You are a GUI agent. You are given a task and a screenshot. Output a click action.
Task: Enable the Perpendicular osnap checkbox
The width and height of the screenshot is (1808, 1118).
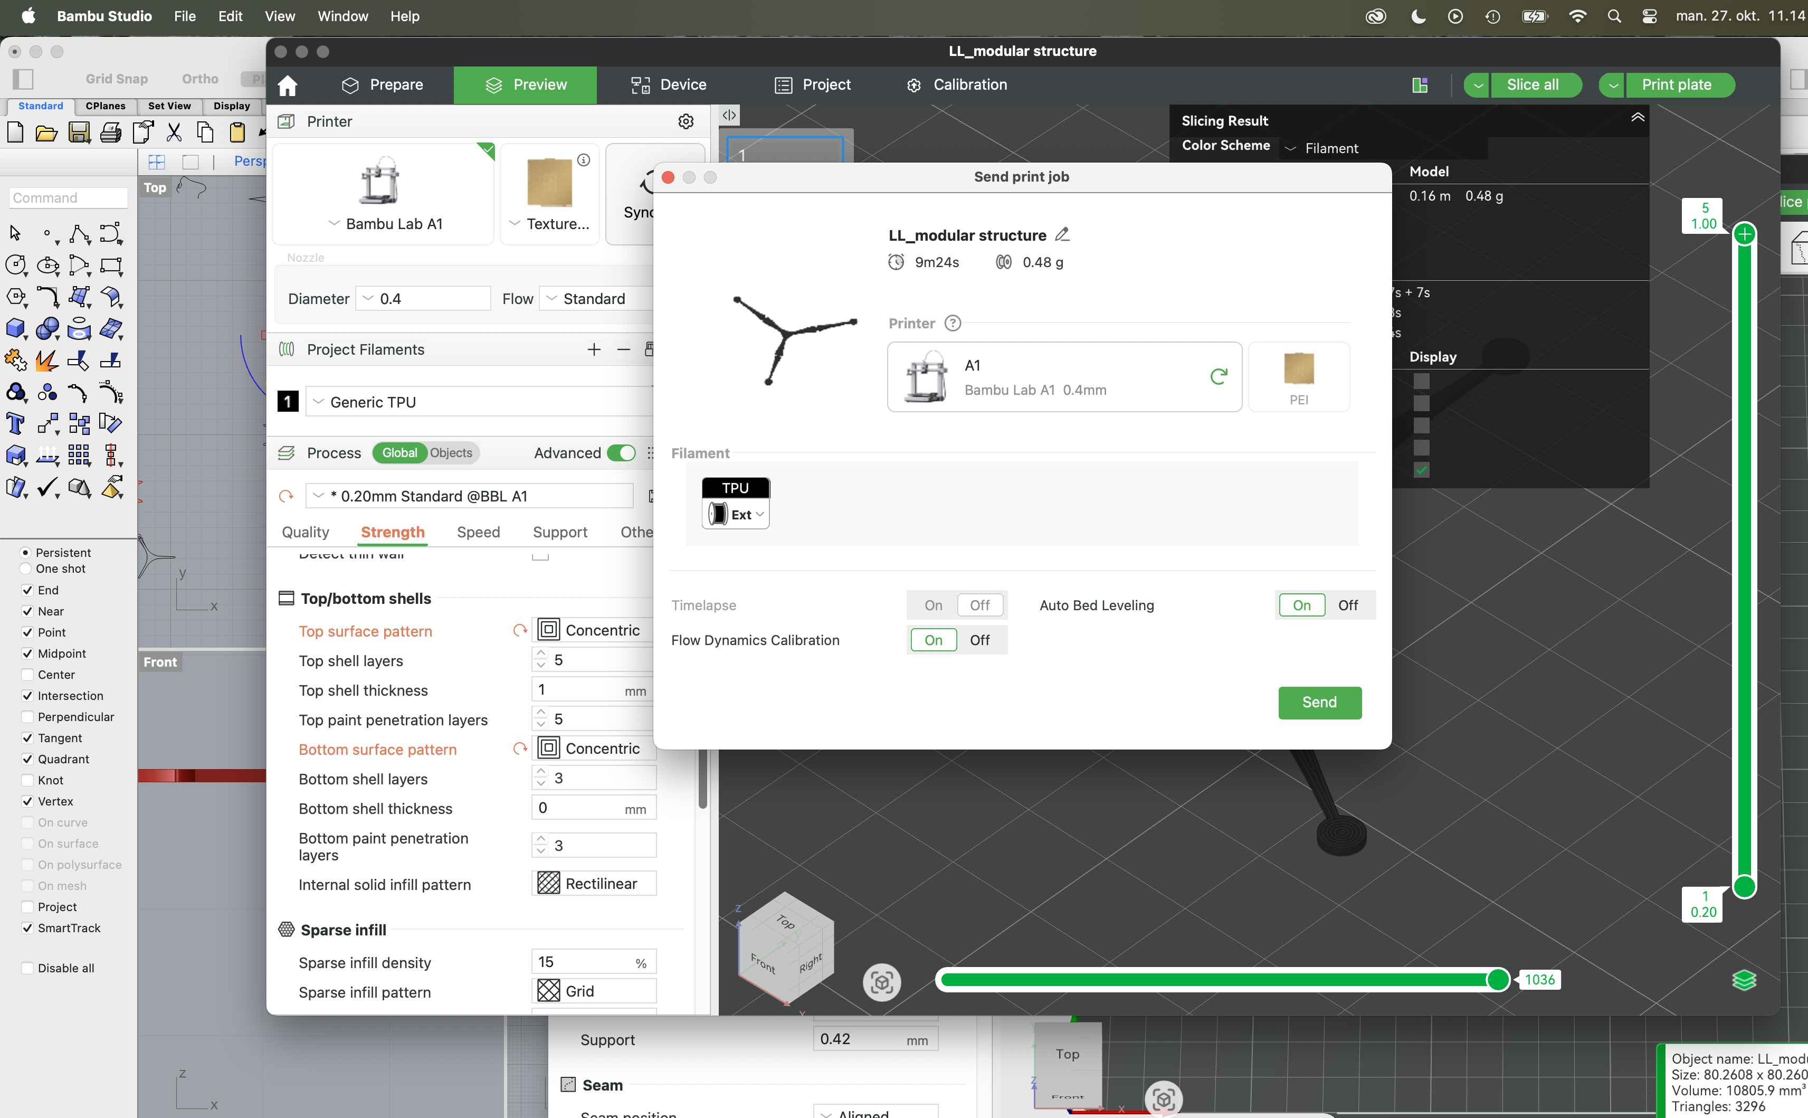[x=27, y=716]
